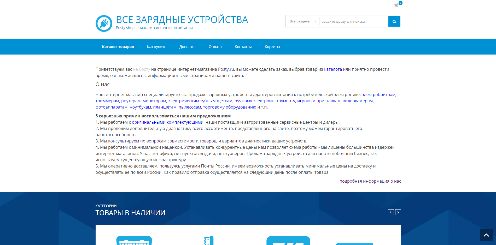Image resolution: width=496 pixels, height=245 pixels.
Task: Select 'Оплата' in navigation bar
Action: point(215,47)
